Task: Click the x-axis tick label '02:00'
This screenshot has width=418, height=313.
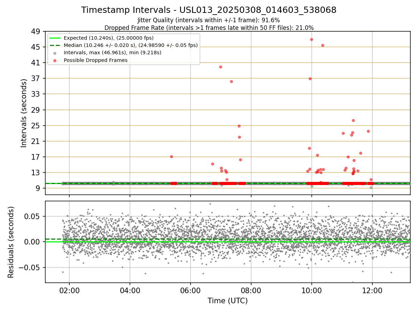Action: coord(69,291)
